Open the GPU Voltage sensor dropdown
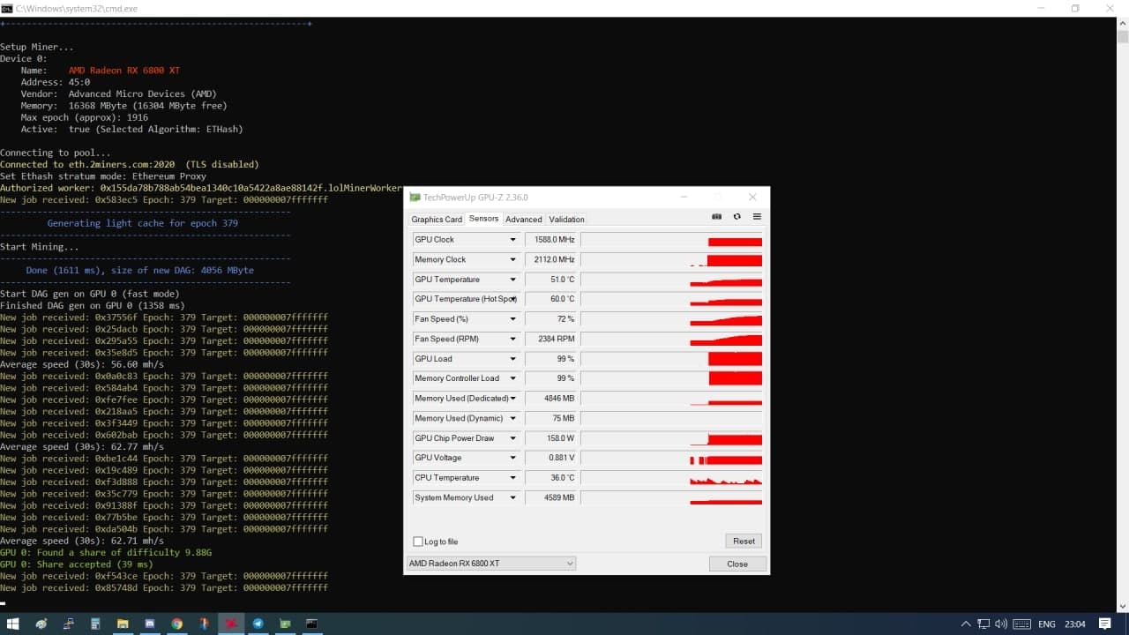1129x635 pixels. point(512,458)
